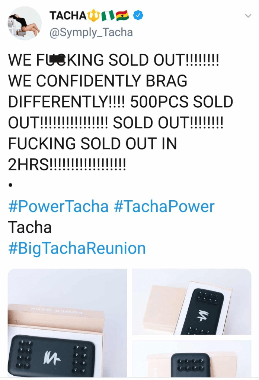Click the blue verified badge
This screenshot has height=380, width=259.
(138, 16)
